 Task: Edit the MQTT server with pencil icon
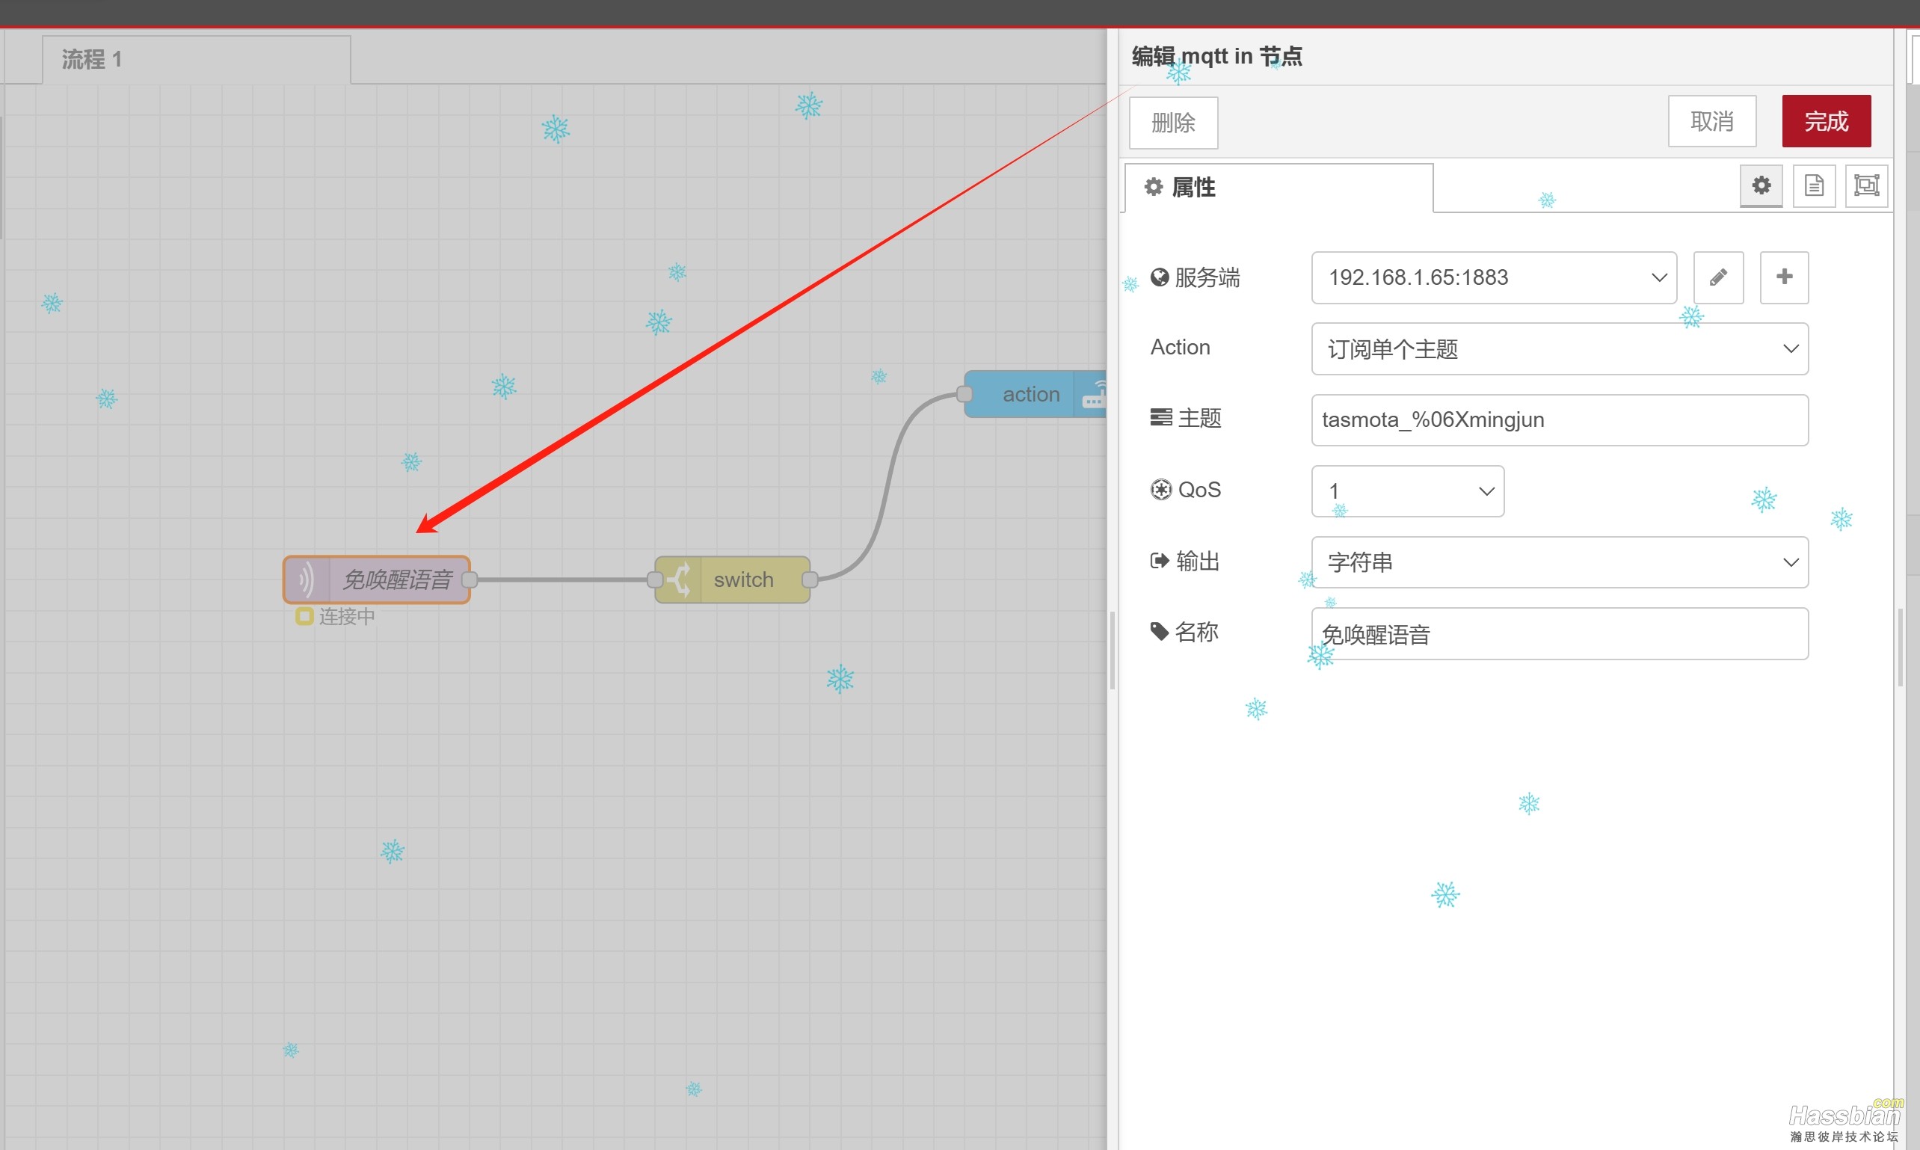[x=1718, y=277]
